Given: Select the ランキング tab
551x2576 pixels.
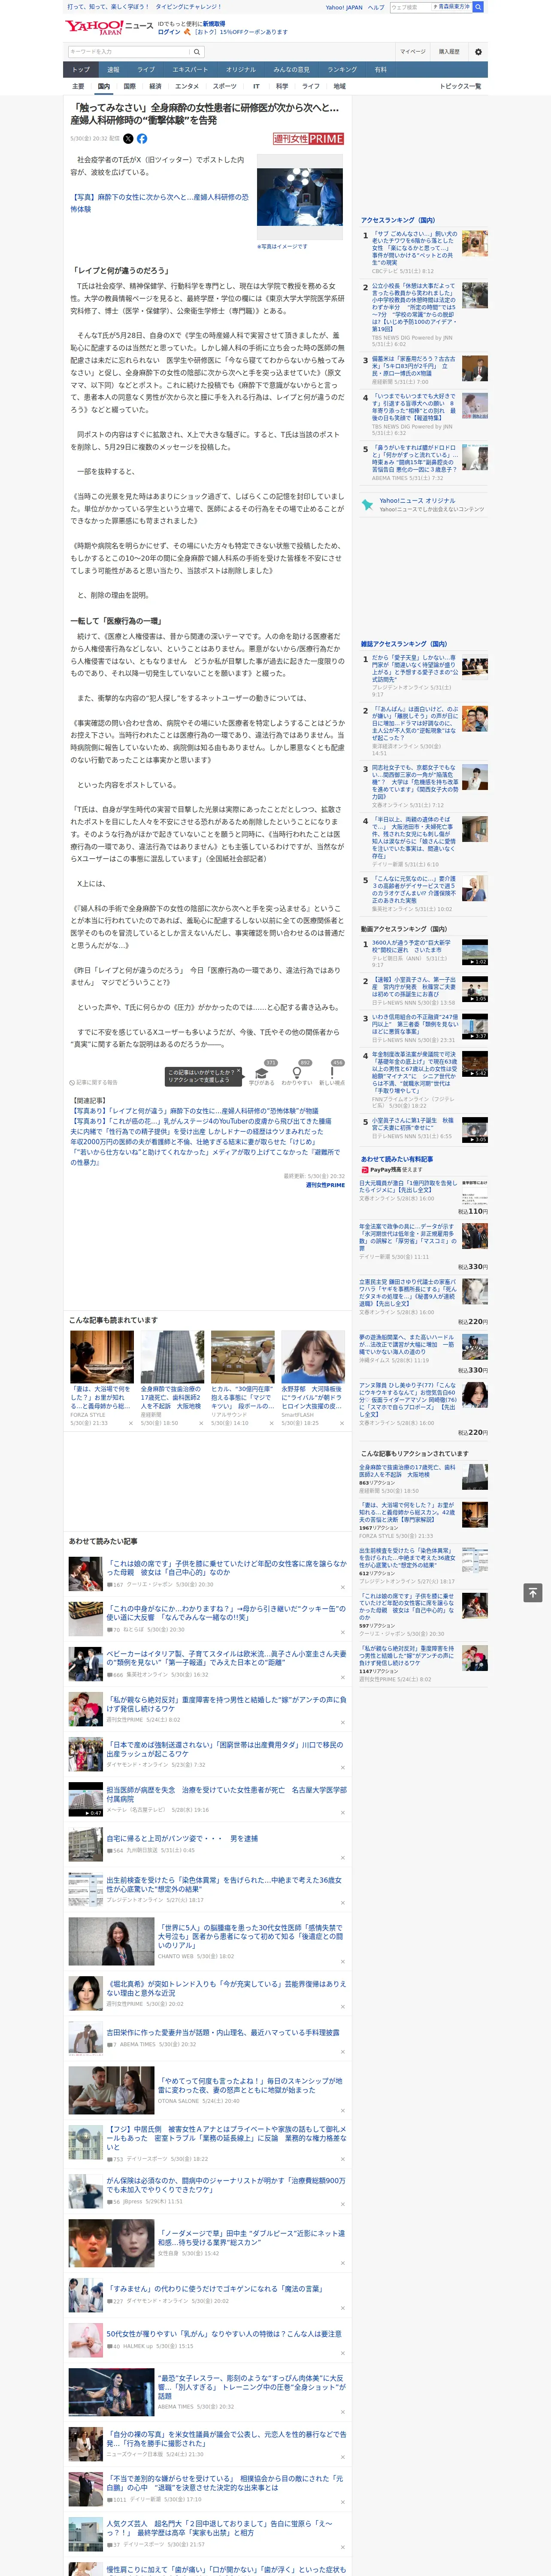Looking at the screenshot, I should [x=342, y=70].
